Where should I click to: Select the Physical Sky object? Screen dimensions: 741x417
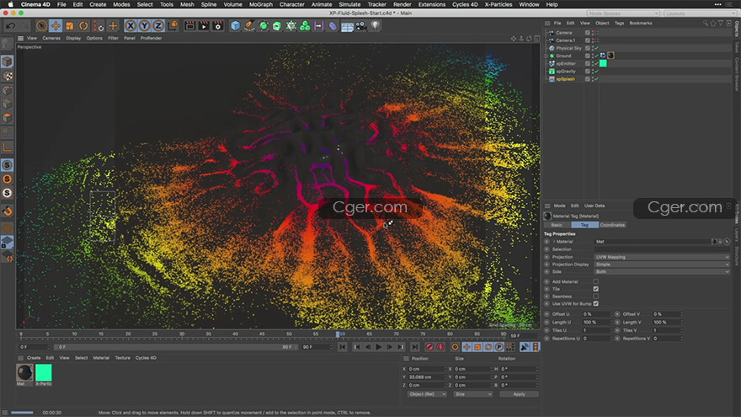click(x=568, y=48)
